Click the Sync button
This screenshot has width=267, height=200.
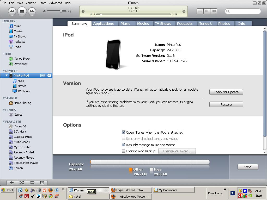(248, 167)
